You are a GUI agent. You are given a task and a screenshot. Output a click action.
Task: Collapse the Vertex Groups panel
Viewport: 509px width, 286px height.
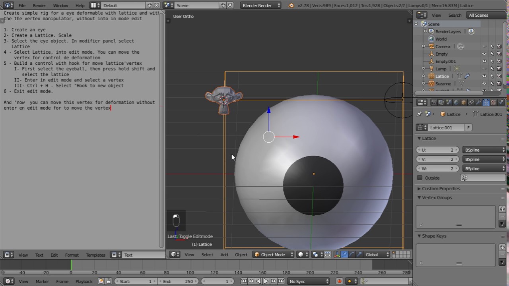pos(437,197)
